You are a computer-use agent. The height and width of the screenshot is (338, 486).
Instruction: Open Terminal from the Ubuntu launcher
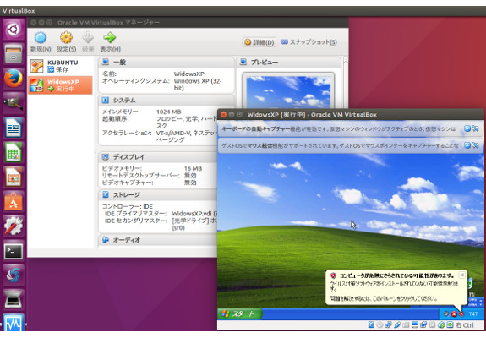14,251
